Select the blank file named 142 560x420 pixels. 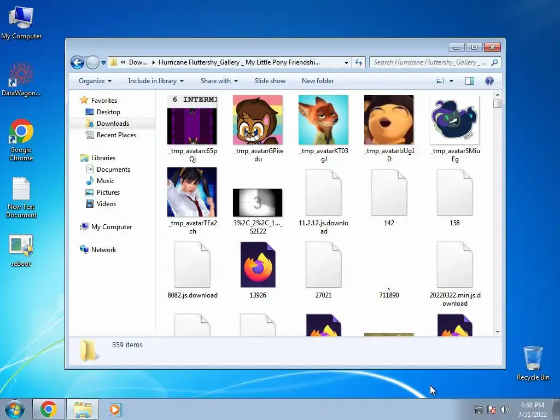[389, 198]
